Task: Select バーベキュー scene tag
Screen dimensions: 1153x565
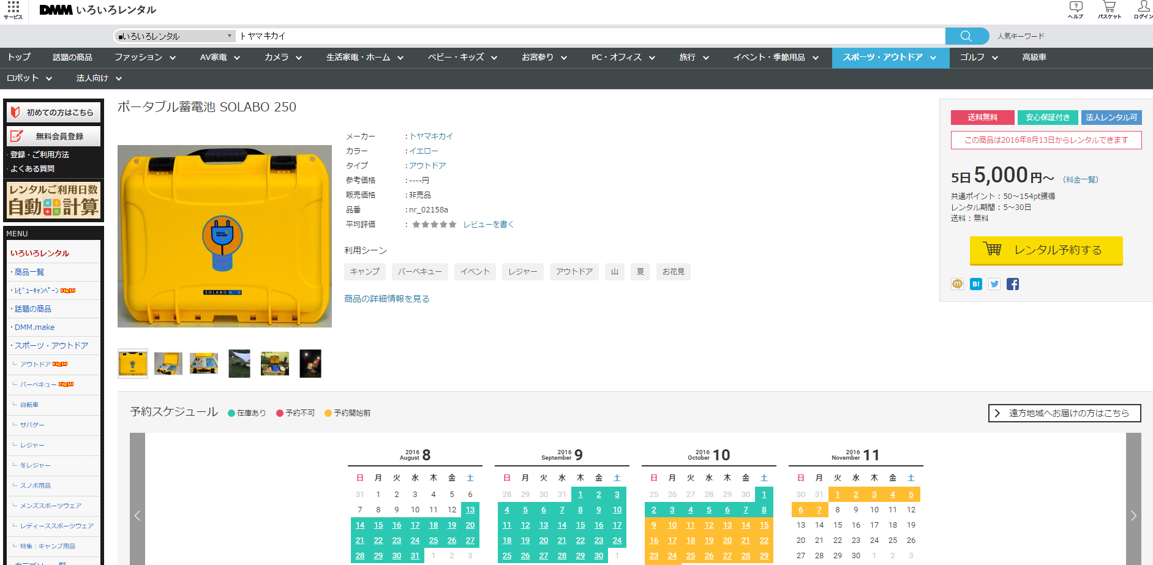Action: pos(420,272)
